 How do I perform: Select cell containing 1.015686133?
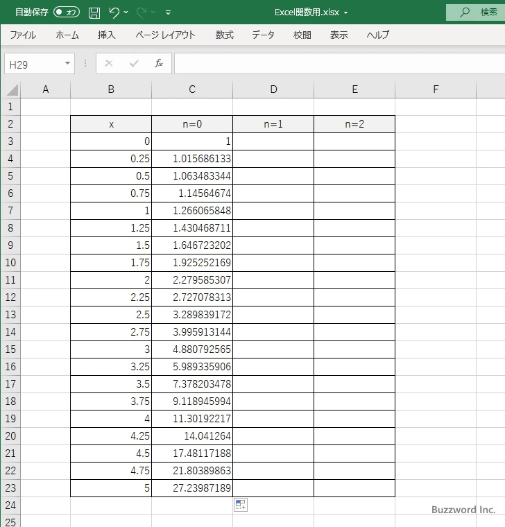(192, 159)
